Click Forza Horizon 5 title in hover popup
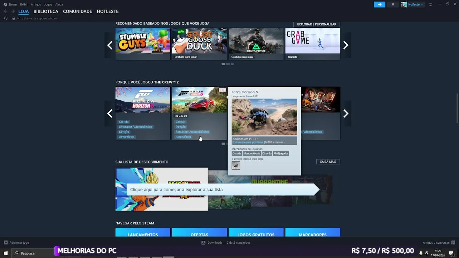 tap(245, 92)
